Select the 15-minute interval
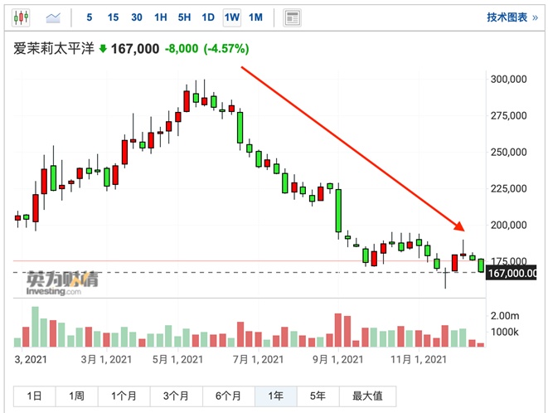This screenshot has width=548, height=413. click(113, 17)
